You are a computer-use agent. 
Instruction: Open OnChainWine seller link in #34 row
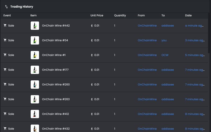147,40
